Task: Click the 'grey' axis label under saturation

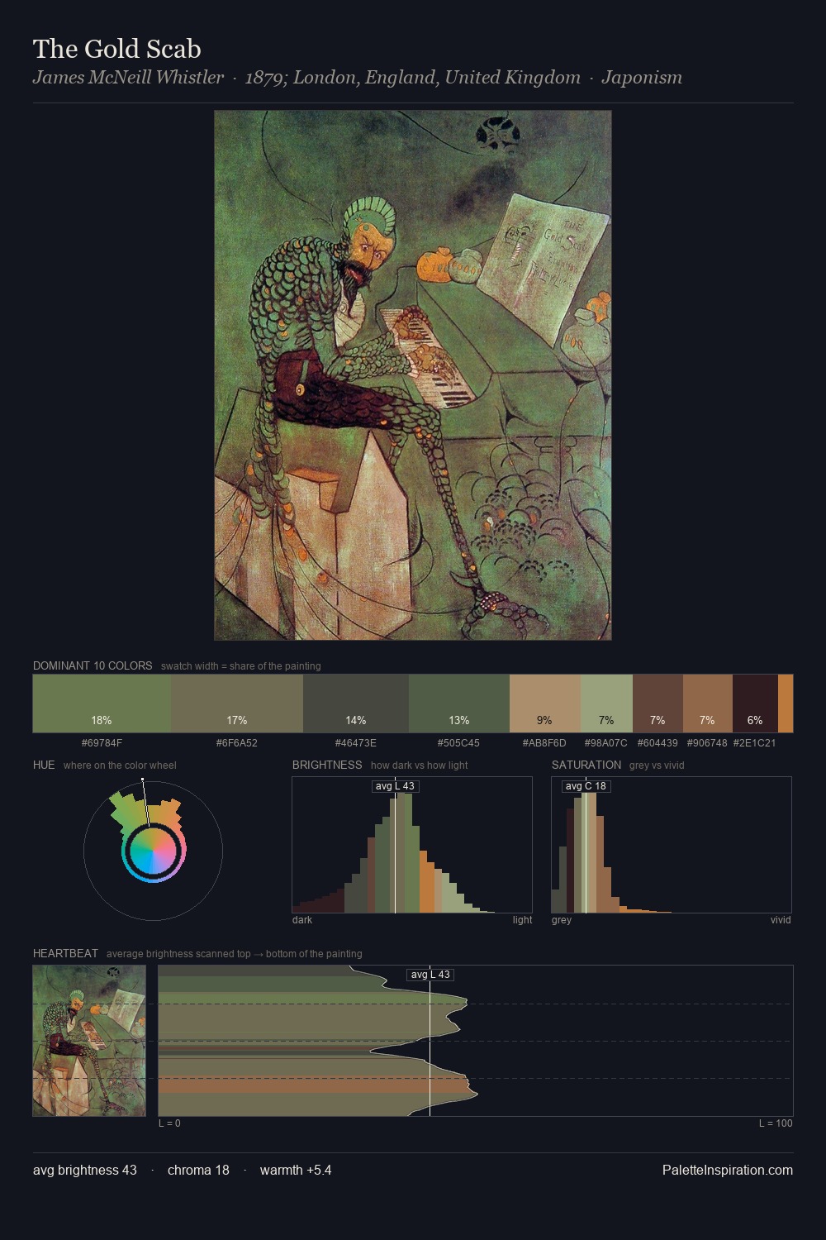Action: tap(562, 920)
